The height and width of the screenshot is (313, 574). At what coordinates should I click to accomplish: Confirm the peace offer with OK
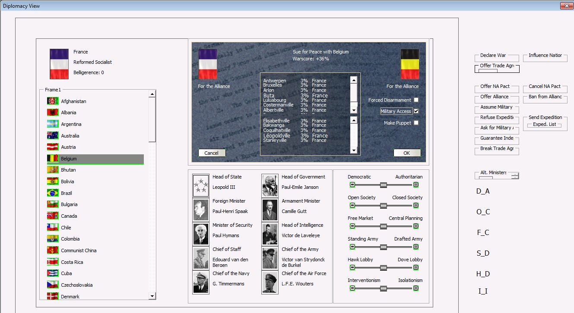406,153
